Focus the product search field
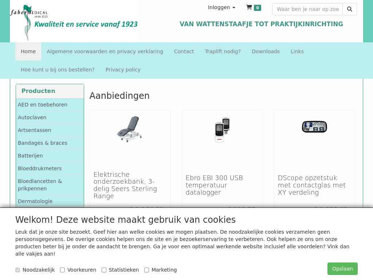 click(x=307, y=9)
